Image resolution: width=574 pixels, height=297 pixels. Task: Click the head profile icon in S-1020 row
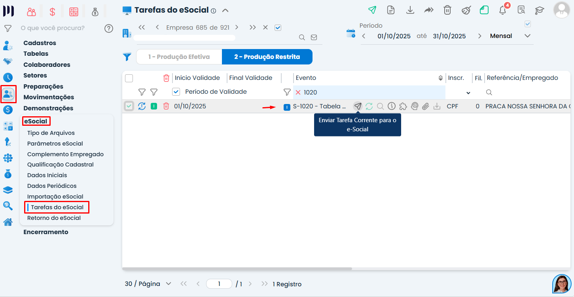click(x=415, y=106)
